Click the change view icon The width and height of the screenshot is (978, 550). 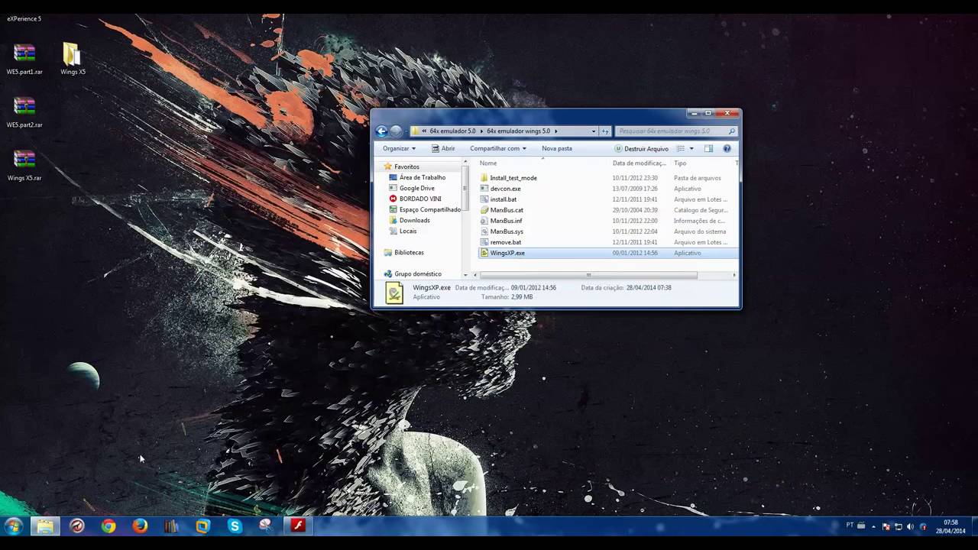[x=680, y=149]
